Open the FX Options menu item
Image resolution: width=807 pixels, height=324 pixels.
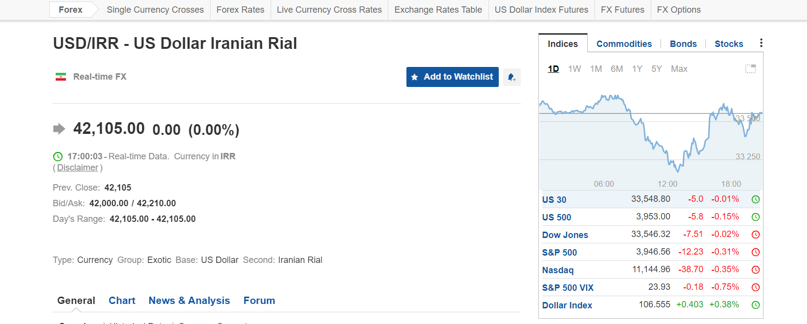[x=679, y=10]
